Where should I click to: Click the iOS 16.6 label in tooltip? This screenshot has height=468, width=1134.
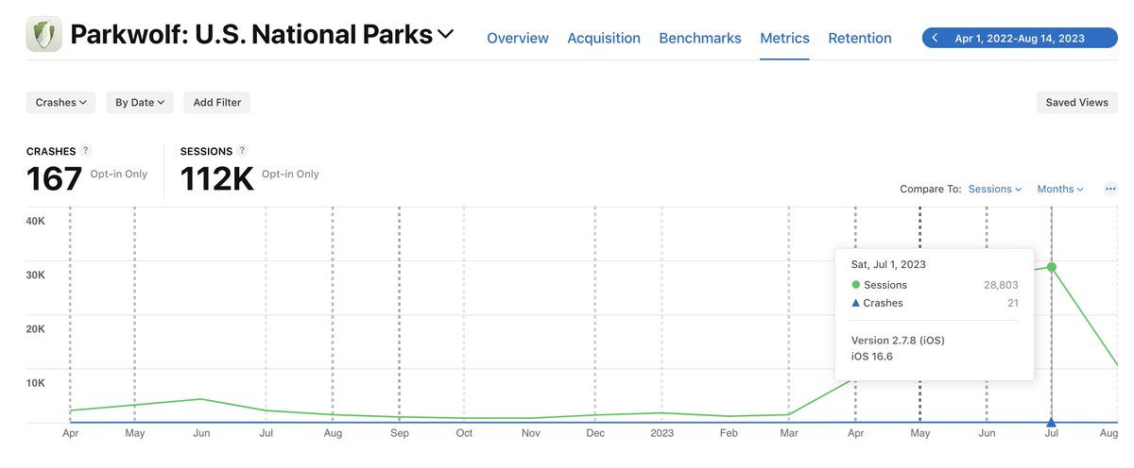click(x=873, y=356)
